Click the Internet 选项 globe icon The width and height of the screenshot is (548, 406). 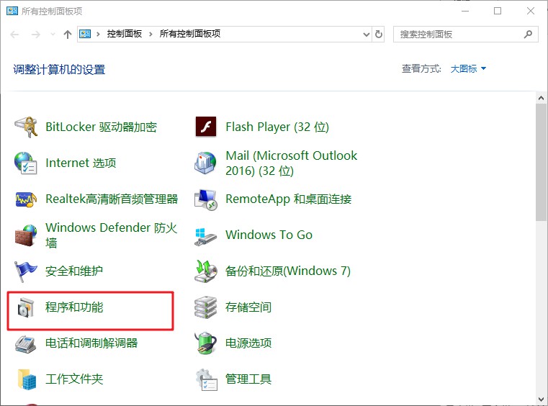click(26, 163)
